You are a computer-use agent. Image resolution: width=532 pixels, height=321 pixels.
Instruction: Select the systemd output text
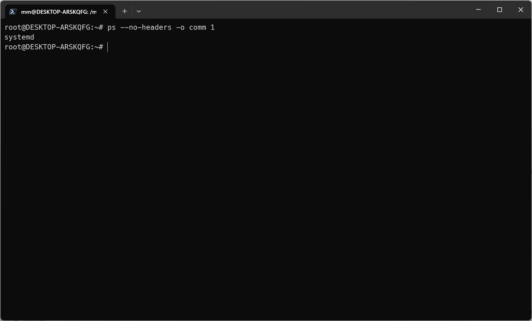pos(19,37)
